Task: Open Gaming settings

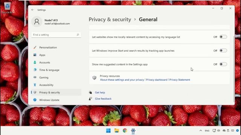Action: (x=56, y=78)
